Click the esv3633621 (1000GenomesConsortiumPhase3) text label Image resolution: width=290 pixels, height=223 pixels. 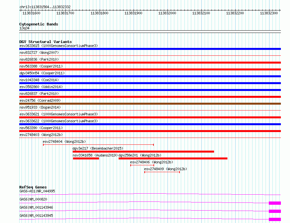click(59, 114)
